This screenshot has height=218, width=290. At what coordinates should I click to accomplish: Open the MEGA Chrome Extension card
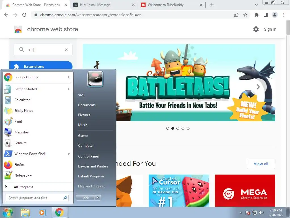coord(245,190)
